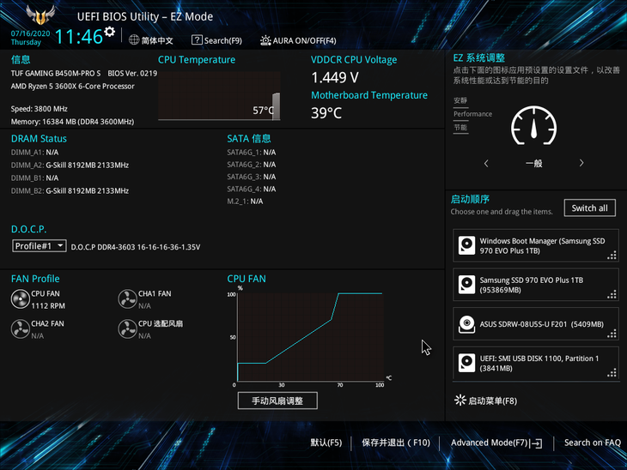Viewport: 627px width, 470px height.
Task: Click SATA6G_1 N/A entry
Action: [x=252, y=152]
